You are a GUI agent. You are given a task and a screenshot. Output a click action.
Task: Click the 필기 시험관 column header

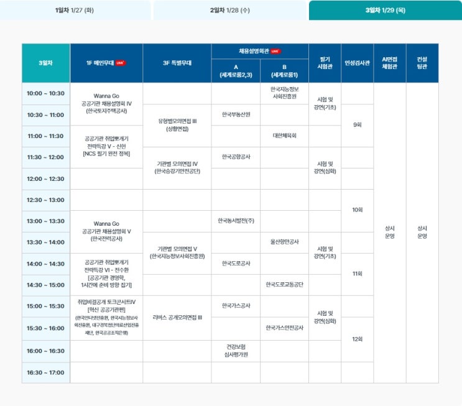325,63
